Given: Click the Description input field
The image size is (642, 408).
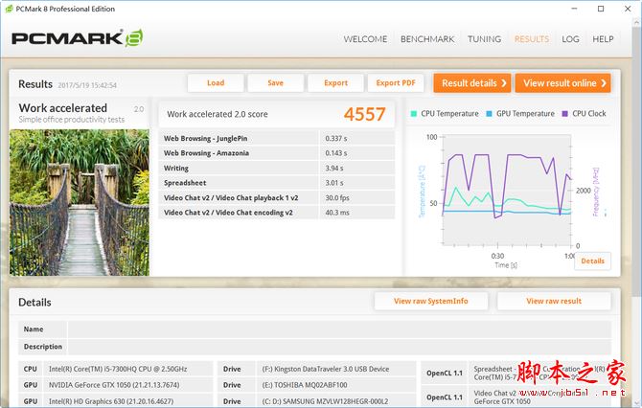Looking at the screenshot, I should (x=339, y=347).
